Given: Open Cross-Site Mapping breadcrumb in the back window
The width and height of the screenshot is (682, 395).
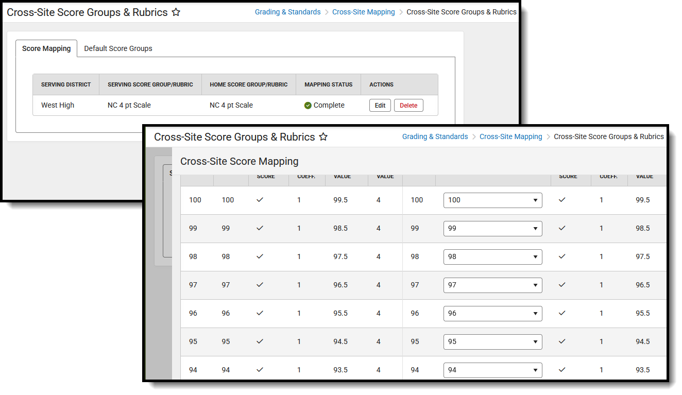Looking at the screenshot, I should click(364, 12).
